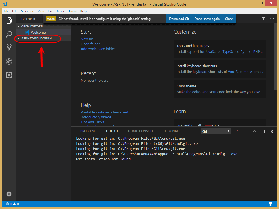Click Don't show again on Git warning
This screenshot has width=279, height=209.
point(207,19)
